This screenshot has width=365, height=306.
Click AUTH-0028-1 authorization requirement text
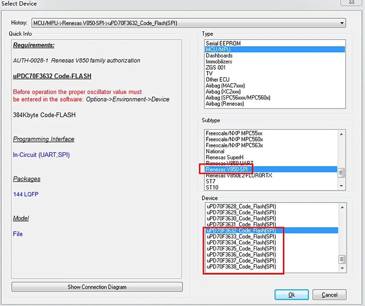coord(77,61)
